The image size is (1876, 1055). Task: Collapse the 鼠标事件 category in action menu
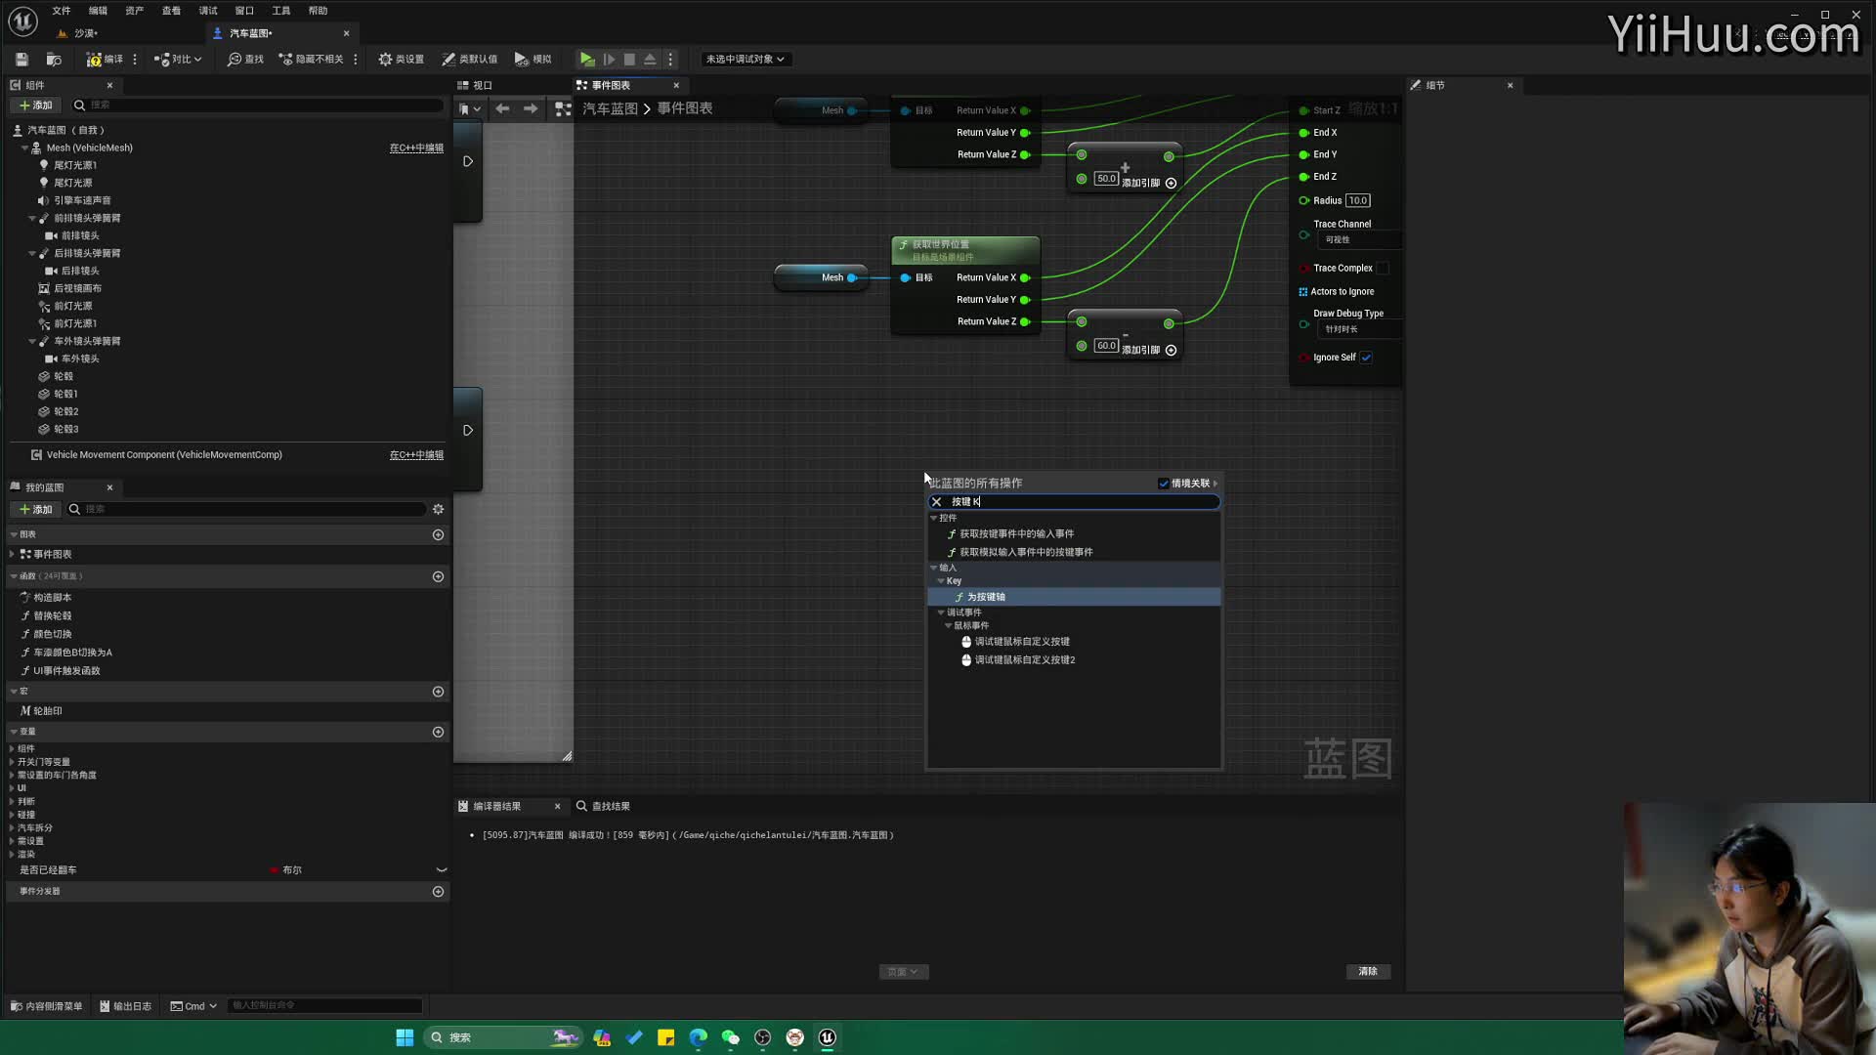948,626
